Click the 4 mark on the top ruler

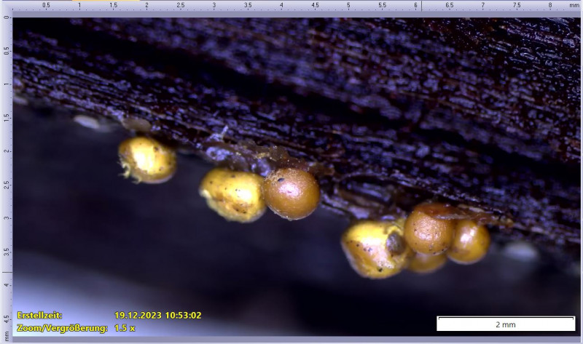[x=281, y=5]
